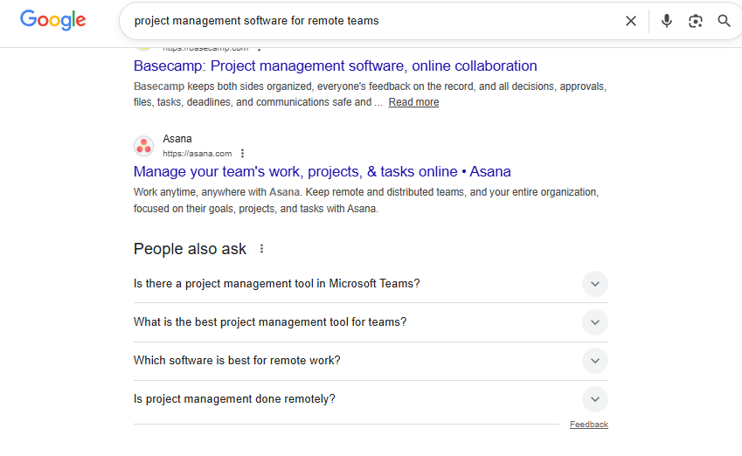The height and width of the screenshot is (456, 742).
Task: Click the Asana site name above the URL
Action: (x=177, y=139)
